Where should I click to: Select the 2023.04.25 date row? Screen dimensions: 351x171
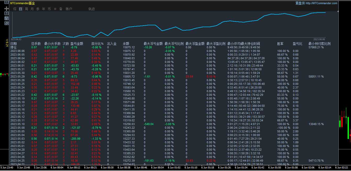tap(18, 161)
